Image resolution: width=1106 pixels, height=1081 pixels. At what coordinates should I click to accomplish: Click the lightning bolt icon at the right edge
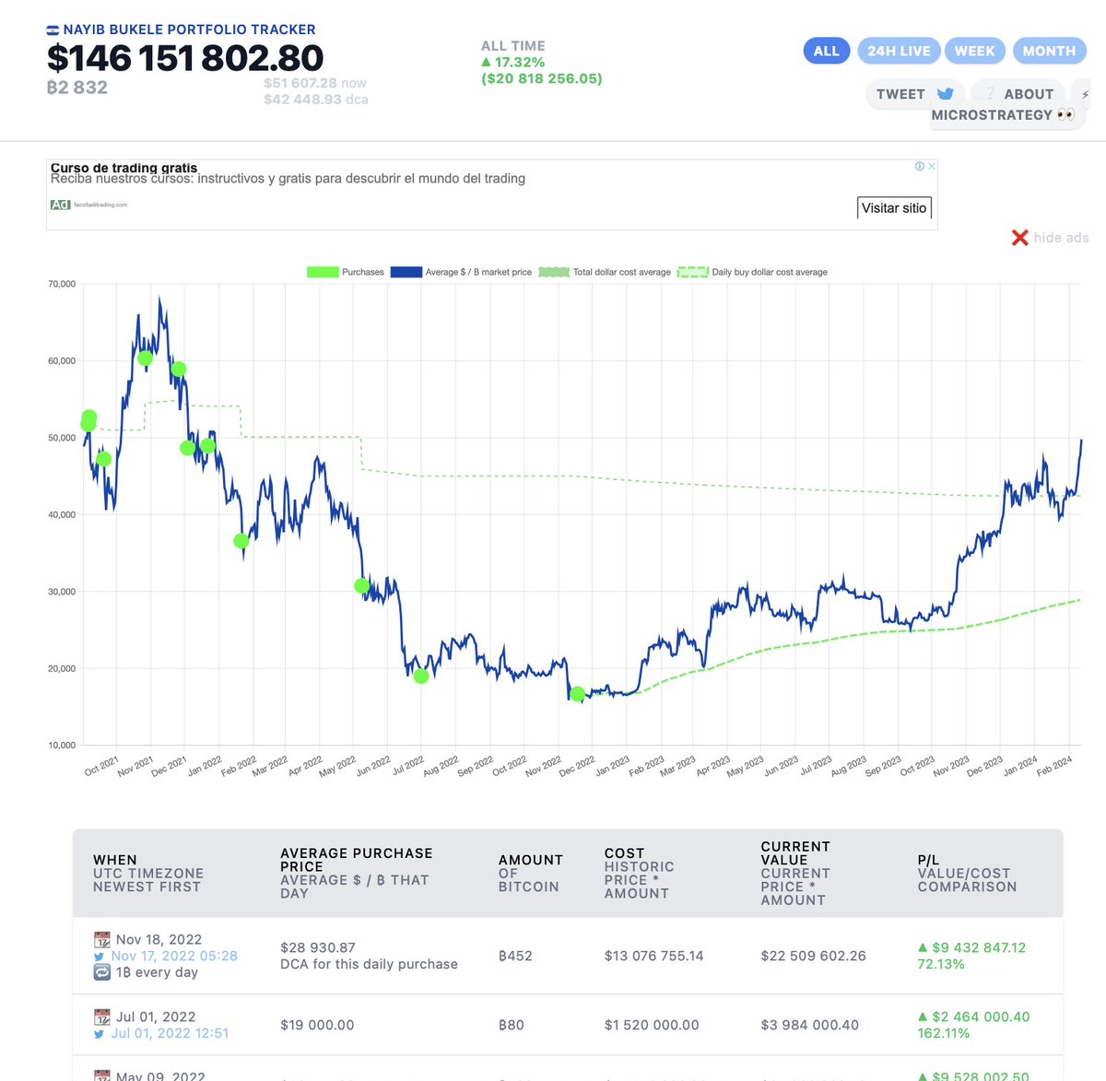point(1085,93)
